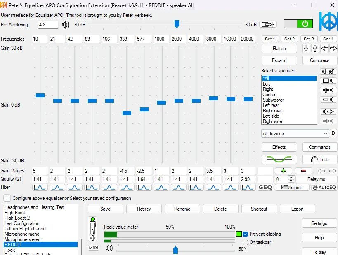Click the pre-amp speaker icon
The image size is (338, 255).
tap(65, 25)
